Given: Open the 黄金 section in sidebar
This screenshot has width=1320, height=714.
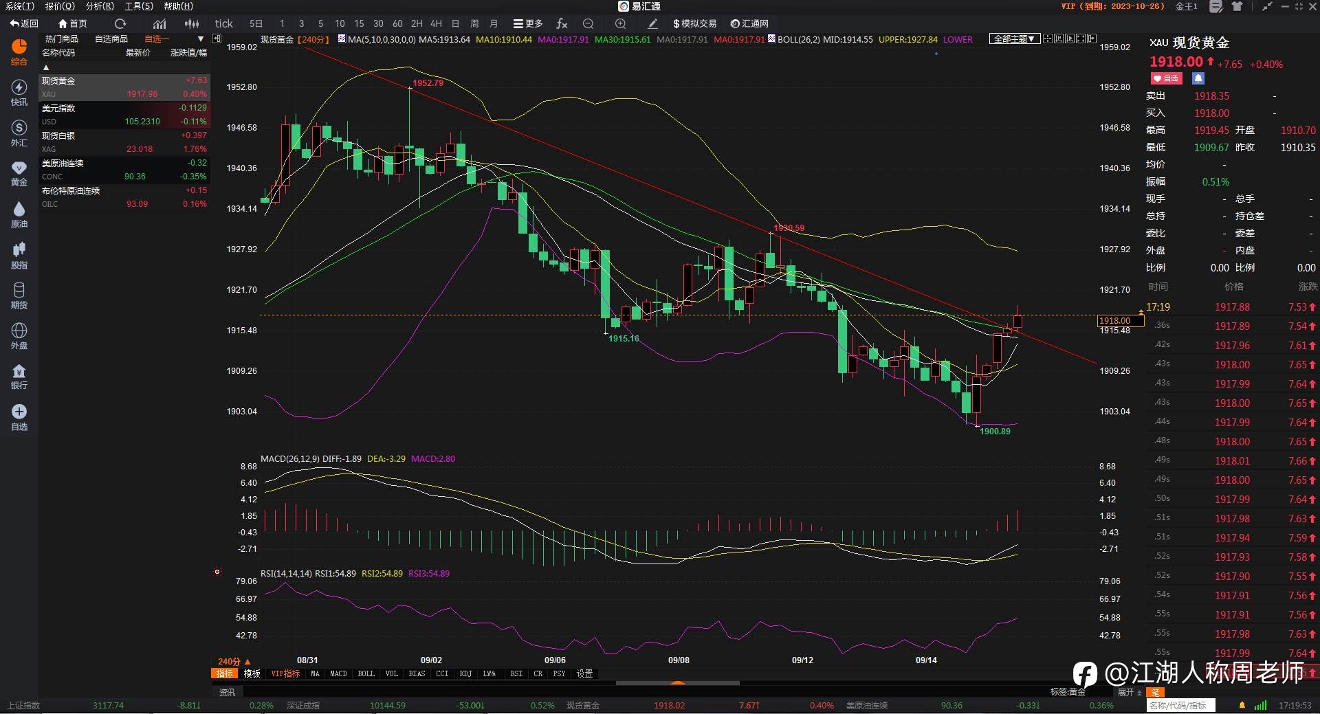Looking at the screenshot, I should 19,174.
